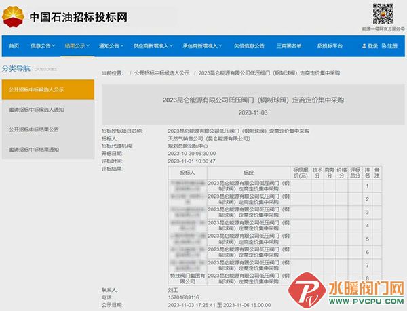Viewport: 407px width, 311px height.
Task: Click rank 3 cell in results table
Action: 367,213
